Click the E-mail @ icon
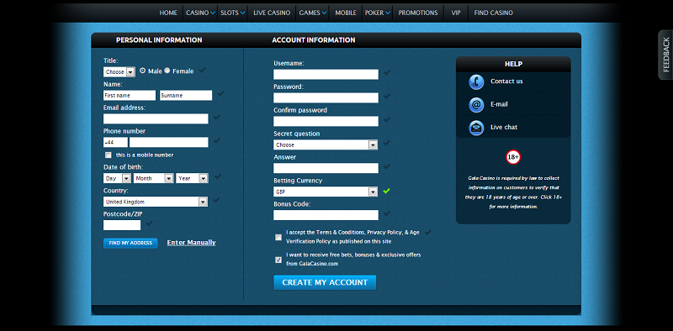This screenshot has width=673, height=331. pos(476,105)
